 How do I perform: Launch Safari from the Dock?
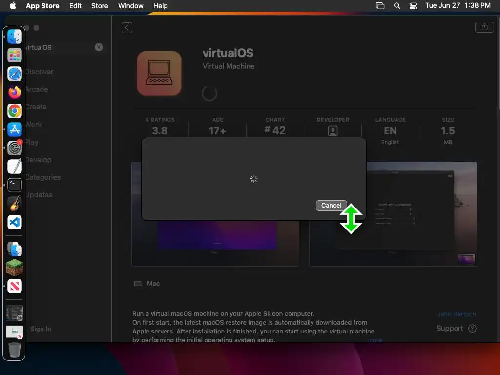point(15,74)
